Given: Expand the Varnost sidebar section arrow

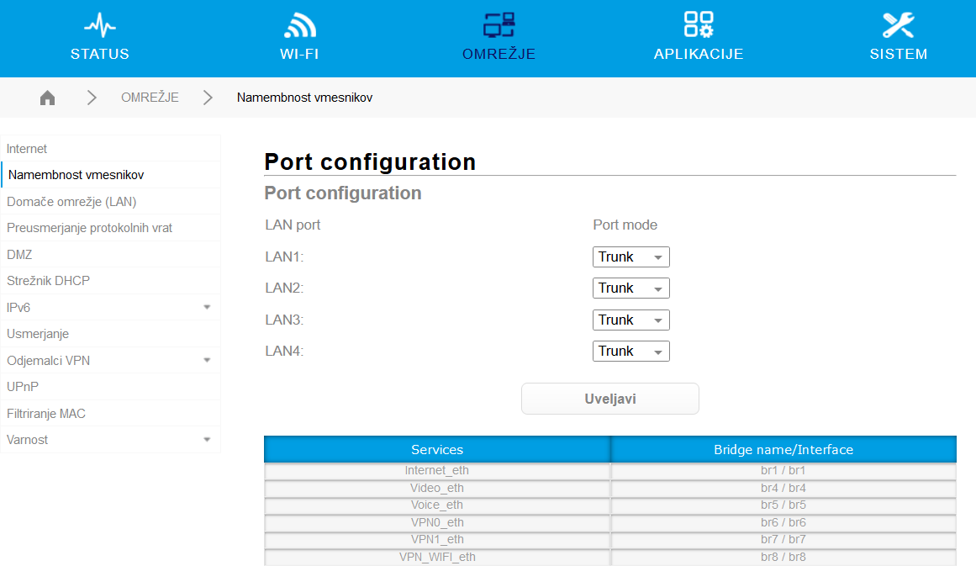Looking at the screenshot, I should (207, 440).
